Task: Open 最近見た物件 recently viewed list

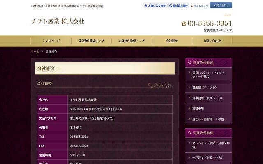Action: [x=178, y=5]
